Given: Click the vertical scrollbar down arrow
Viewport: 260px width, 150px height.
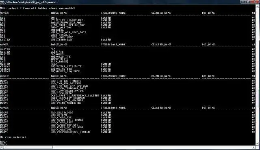Looking at the screenshot, I should tap(257, 144).
